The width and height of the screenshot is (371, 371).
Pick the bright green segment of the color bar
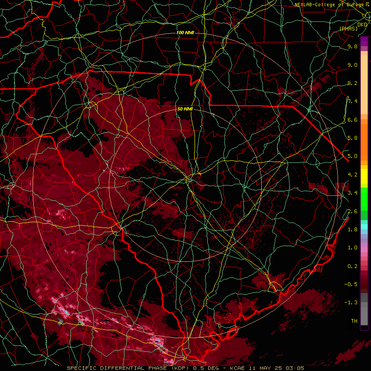click(x=364, y=199)
